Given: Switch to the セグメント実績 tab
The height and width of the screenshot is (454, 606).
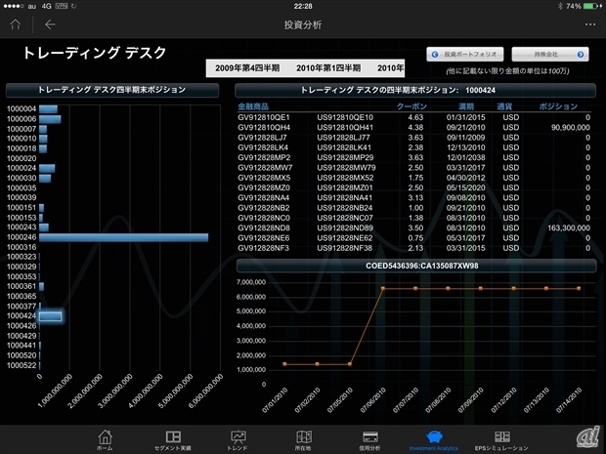Looking at the screenshot, I should click(173, 440).
